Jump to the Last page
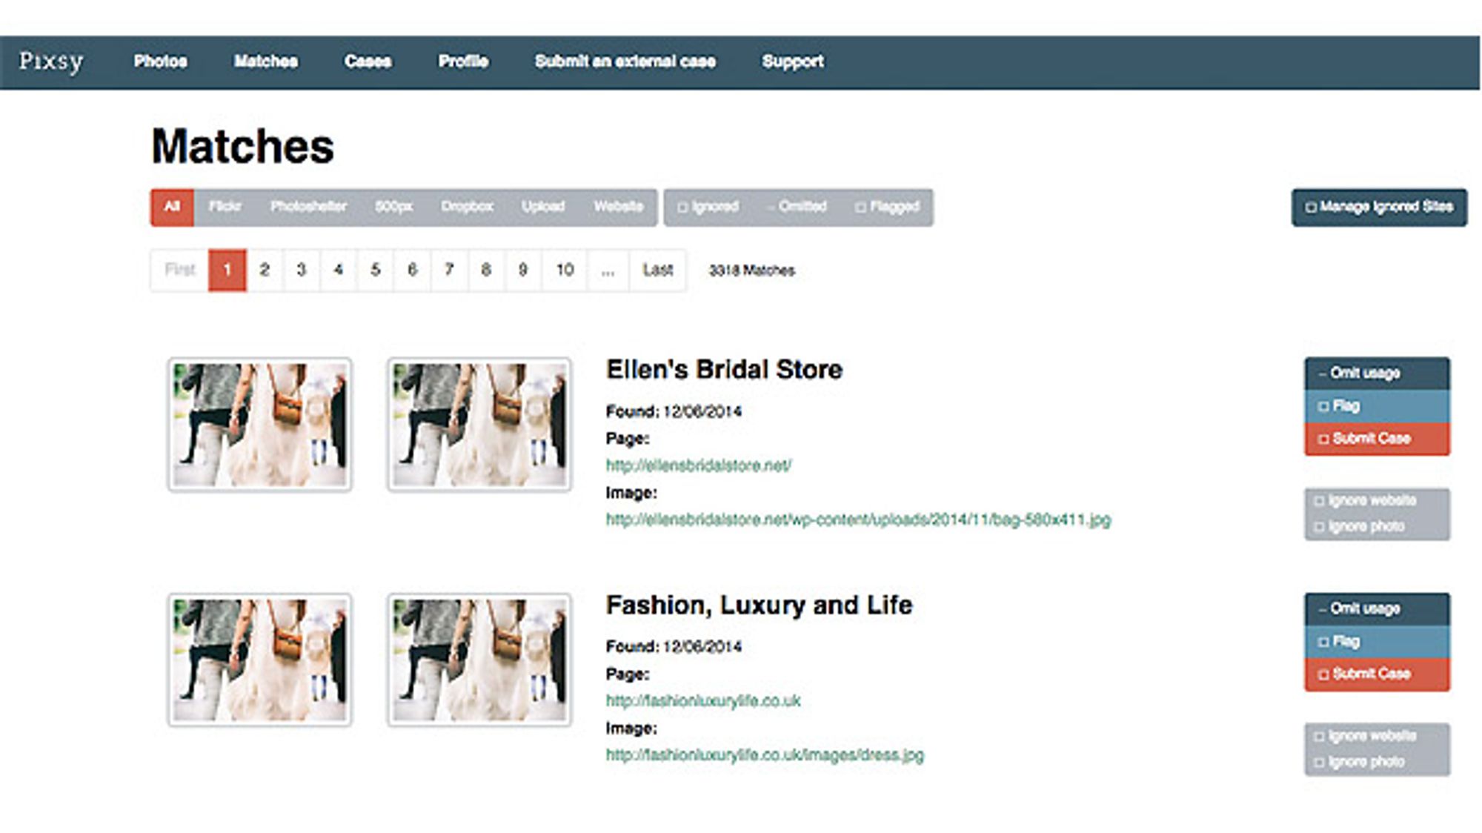Screen dimensions: 1482x833 coord(658,270)
